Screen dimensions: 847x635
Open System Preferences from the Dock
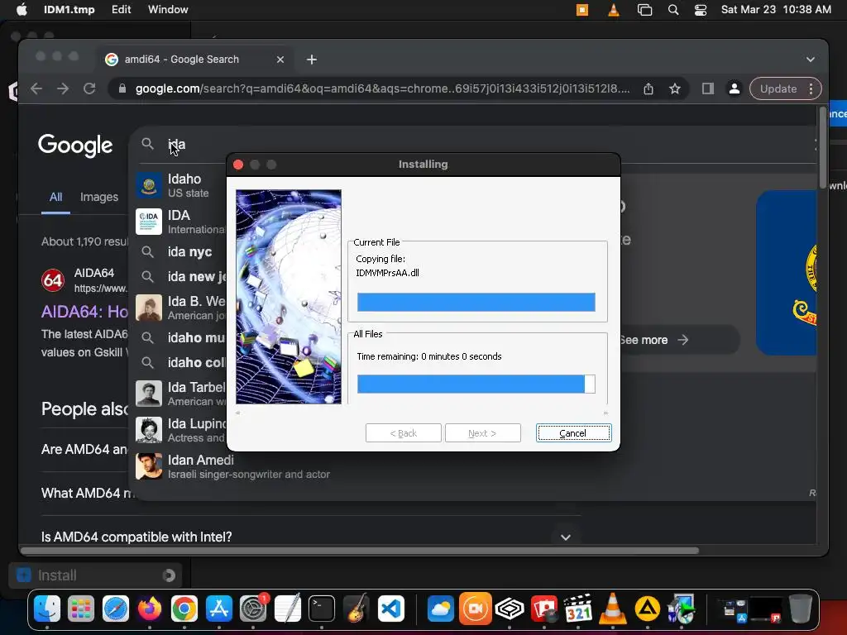[253, 609]
